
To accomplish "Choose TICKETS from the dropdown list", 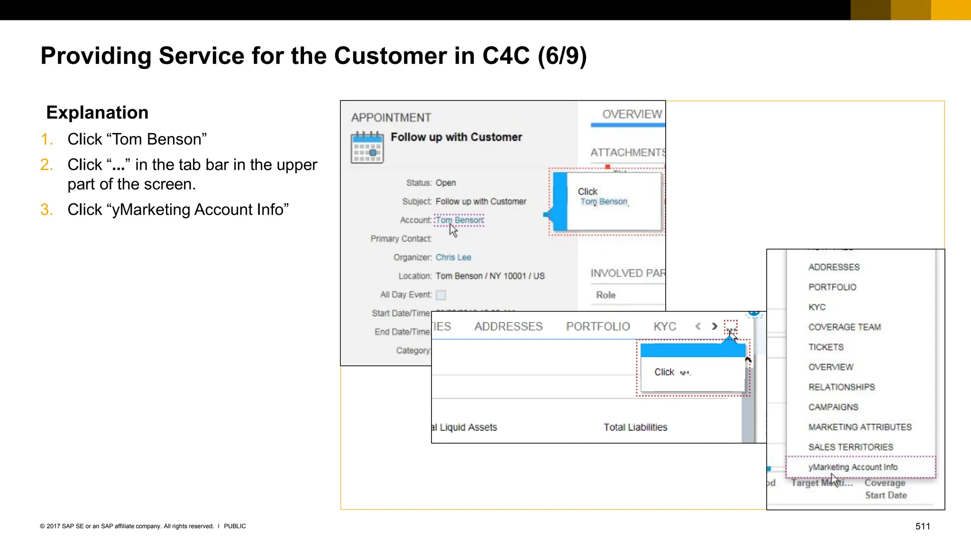I will click(826, 347).
